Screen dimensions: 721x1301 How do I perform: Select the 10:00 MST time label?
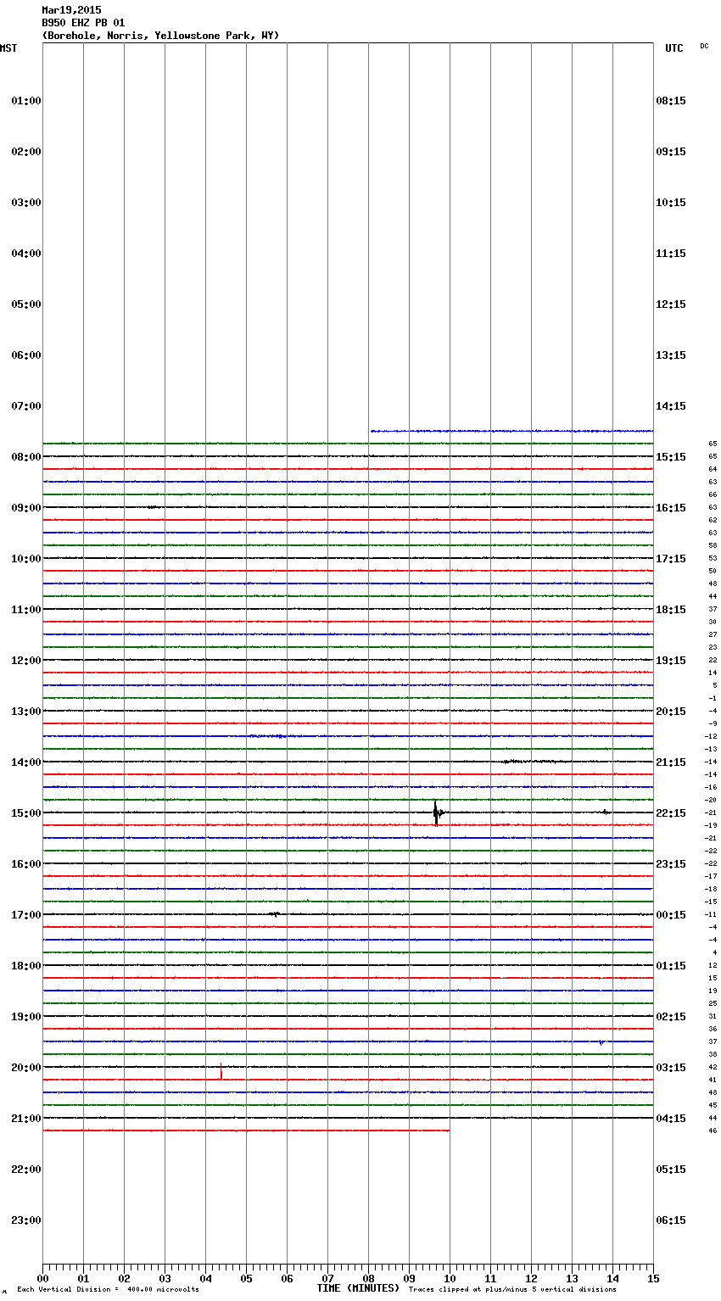click(26, 559)
